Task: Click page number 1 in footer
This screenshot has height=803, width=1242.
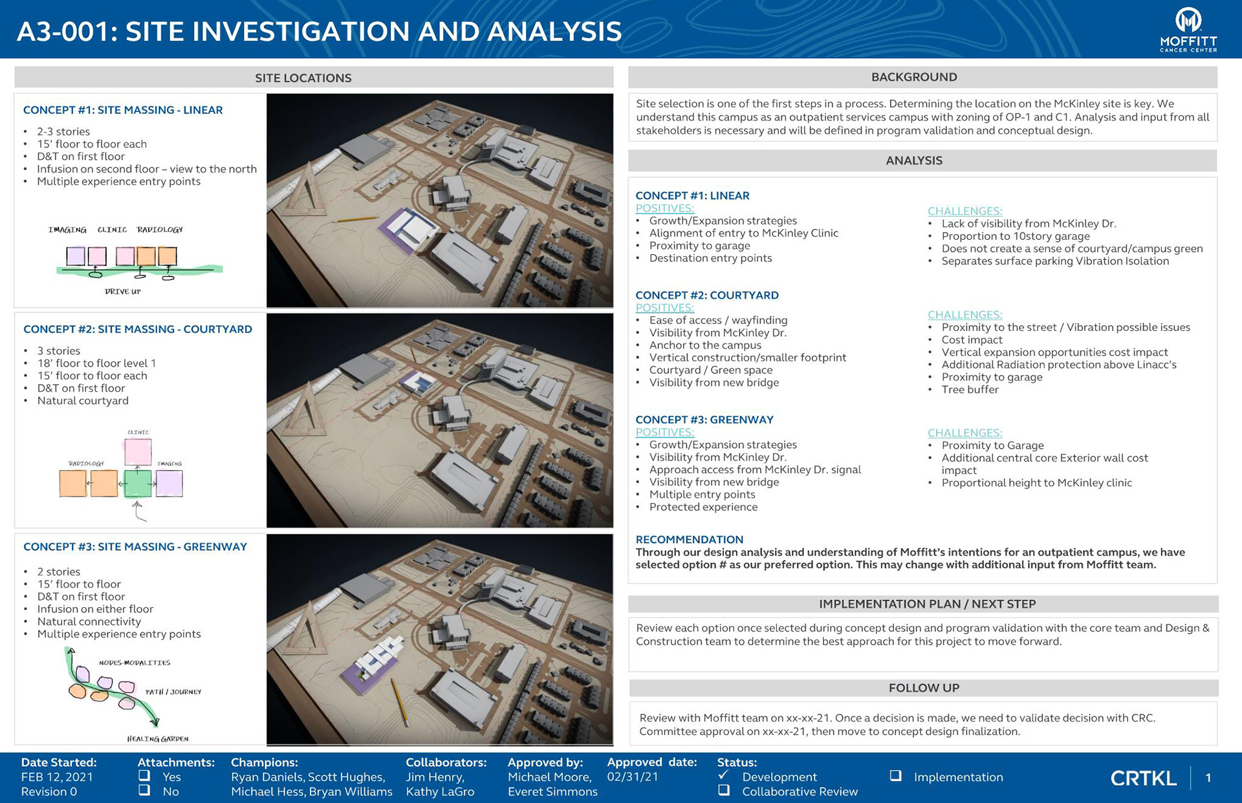Action: 1208,778
